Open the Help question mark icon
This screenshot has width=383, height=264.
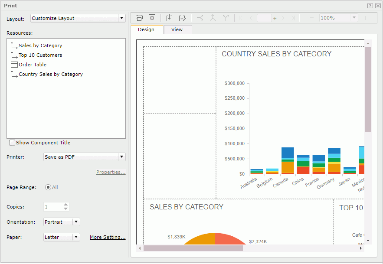click(x=370, y=5)
